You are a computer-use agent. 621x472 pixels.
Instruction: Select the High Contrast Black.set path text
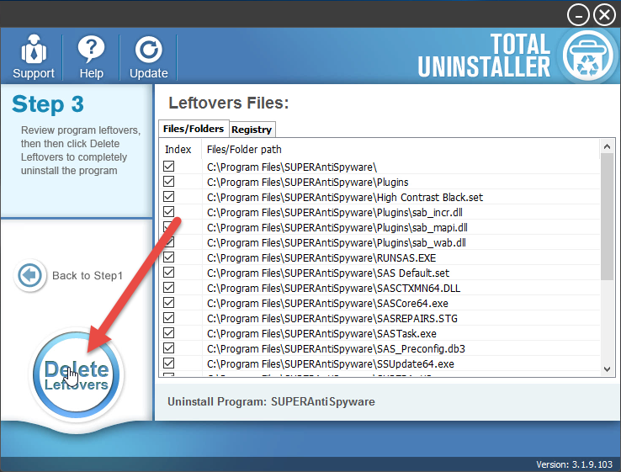point(345,198)
